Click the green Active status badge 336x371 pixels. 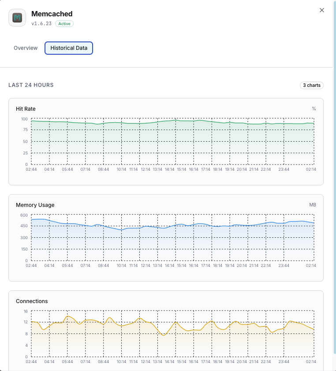click(64, 23)
